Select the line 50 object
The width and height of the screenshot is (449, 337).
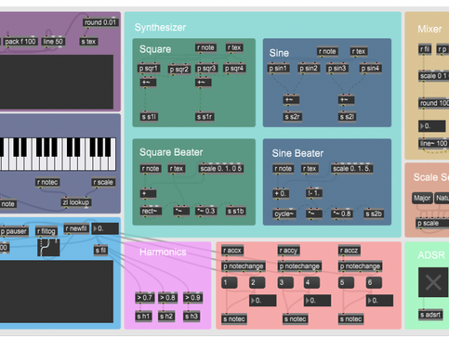[53, 42]
